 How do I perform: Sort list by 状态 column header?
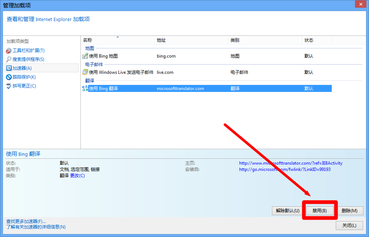tap(317, 40)
